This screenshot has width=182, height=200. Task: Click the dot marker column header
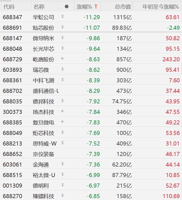click(x=67, y=6)
